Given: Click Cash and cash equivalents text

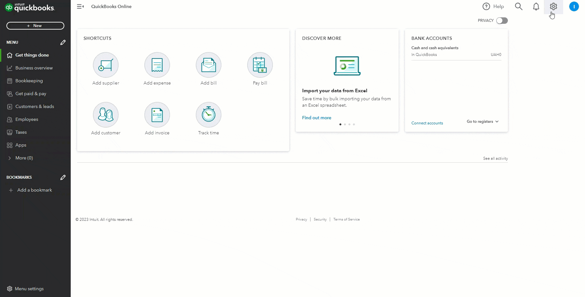Looking at the screenshot, I should click(x=435, y=48).
